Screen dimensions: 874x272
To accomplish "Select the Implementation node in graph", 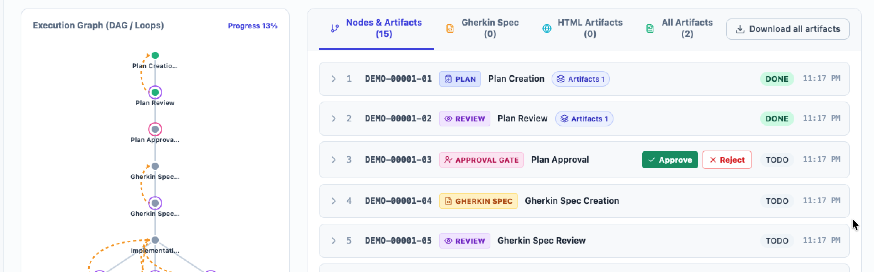I will point(155,240).
